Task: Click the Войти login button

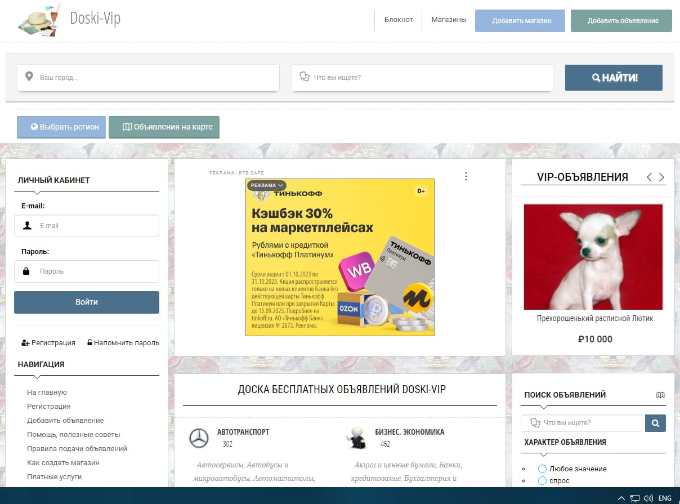Action: (x=87, y=302)
